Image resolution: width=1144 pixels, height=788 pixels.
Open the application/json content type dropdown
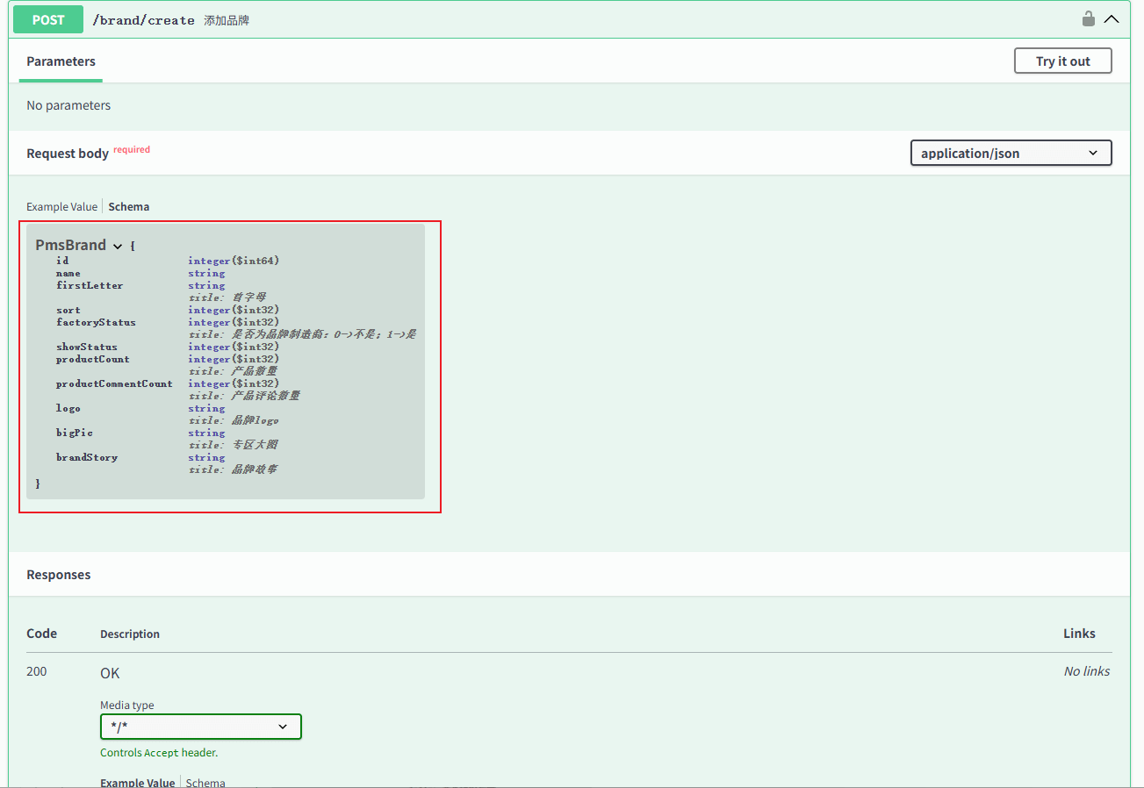coord(1011,153)
